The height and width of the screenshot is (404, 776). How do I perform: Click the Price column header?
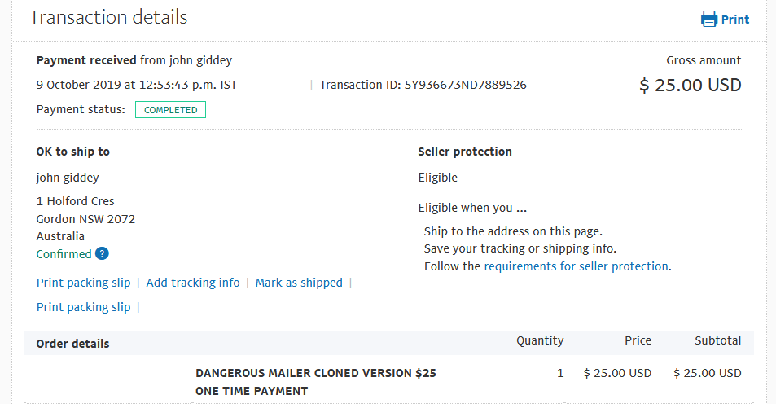tap(638, 340)
